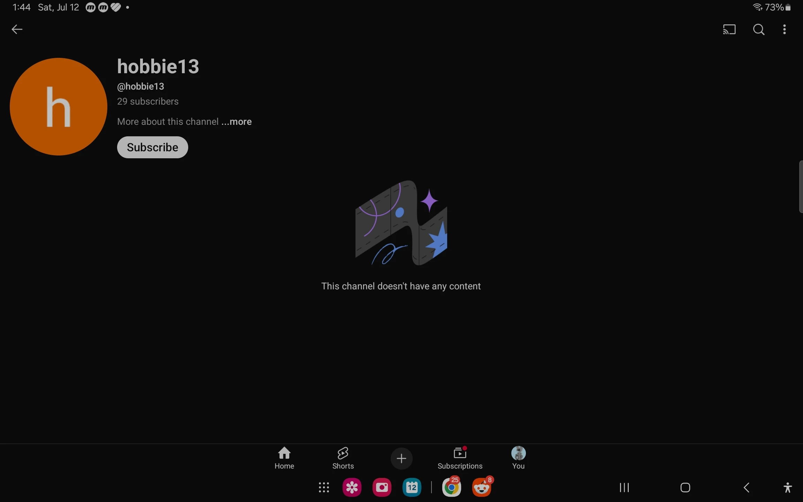803x502 pixels.
Task: Tap the recent apps navigation button
Action: pos(624,487)
